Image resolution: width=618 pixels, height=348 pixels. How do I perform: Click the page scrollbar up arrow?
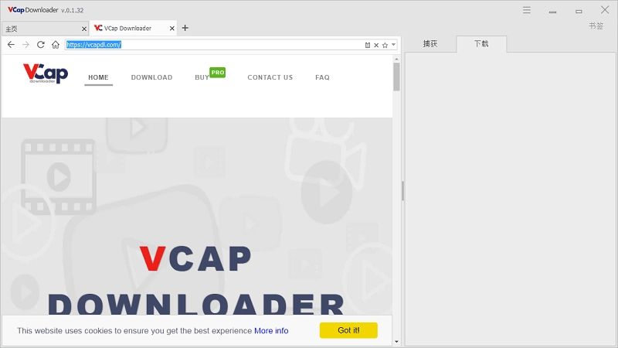396,60
